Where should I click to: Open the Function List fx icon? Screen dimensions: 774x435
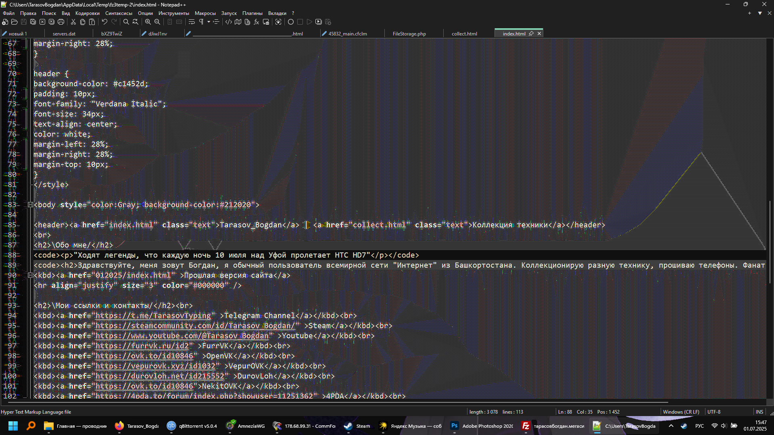(x=257, y=22)
